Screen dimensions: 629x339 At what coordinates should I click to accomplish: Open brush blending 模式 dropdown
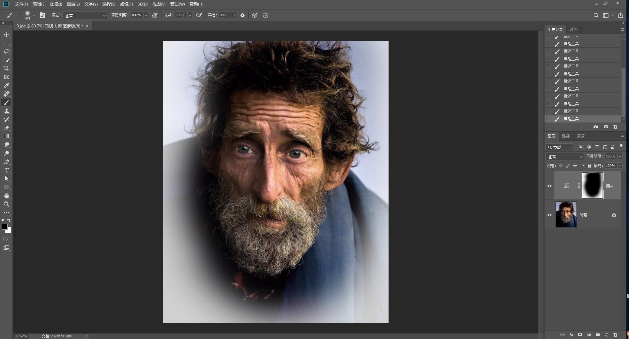[85, 15]
